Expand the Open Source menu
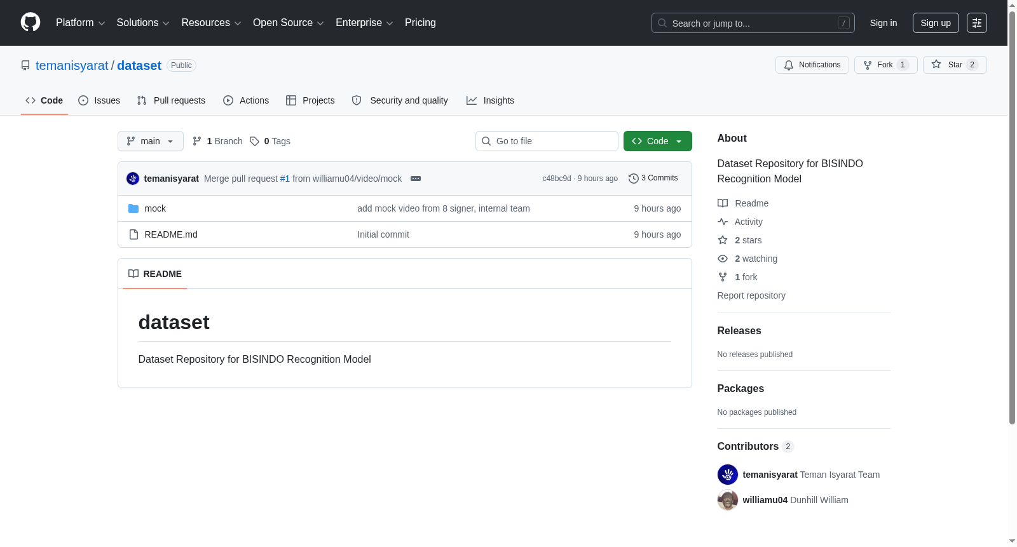 pos(288,23)
